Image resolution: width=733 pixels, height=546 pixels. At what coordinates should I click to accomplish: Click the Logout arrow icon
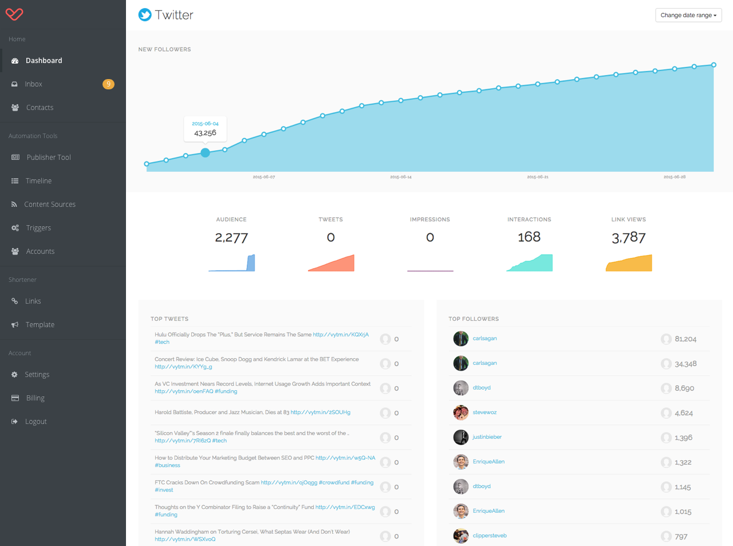point(14,422)
